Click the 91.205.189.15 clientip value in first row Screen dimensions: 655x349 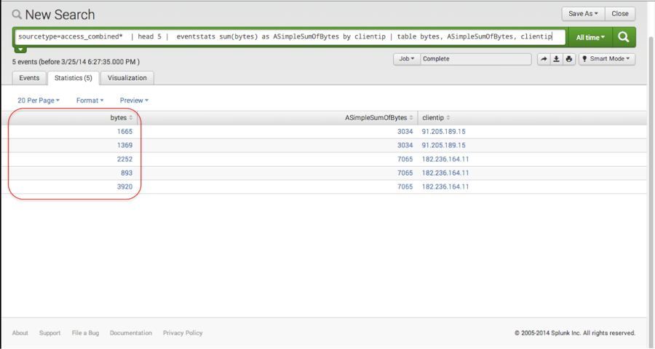click(x=443, y=132)
